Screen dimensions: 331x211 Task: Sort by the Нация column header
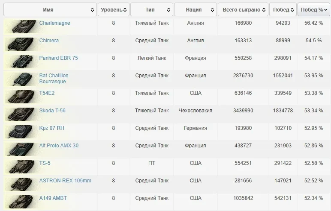pyautogui.click(x=195, y=9)
